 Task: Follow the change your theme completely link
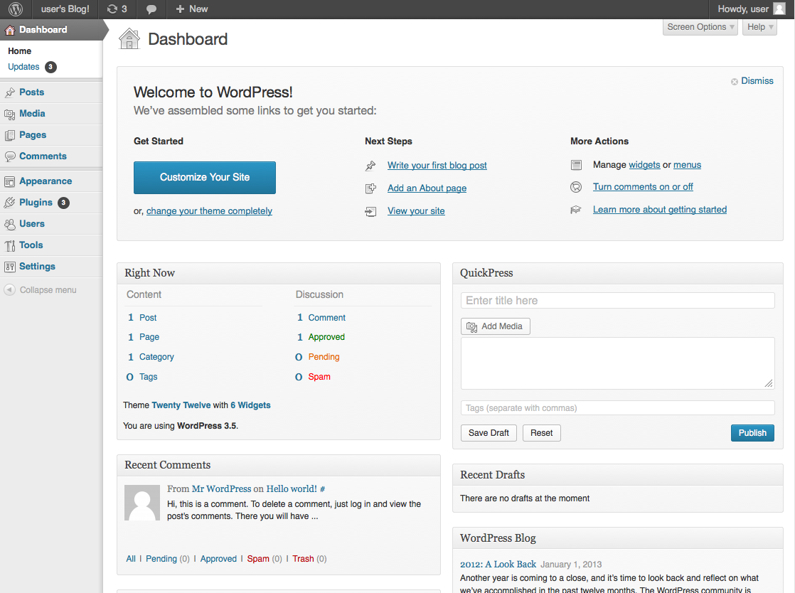(x=209, y=211)
